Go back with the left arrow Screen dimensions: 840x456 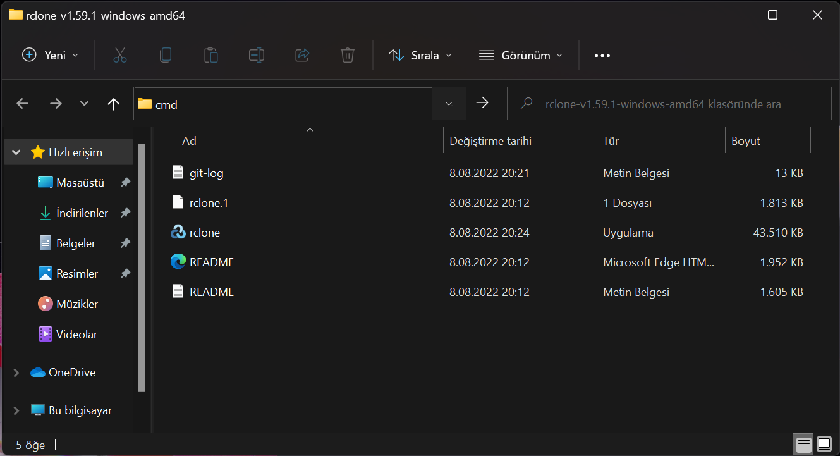23,104
